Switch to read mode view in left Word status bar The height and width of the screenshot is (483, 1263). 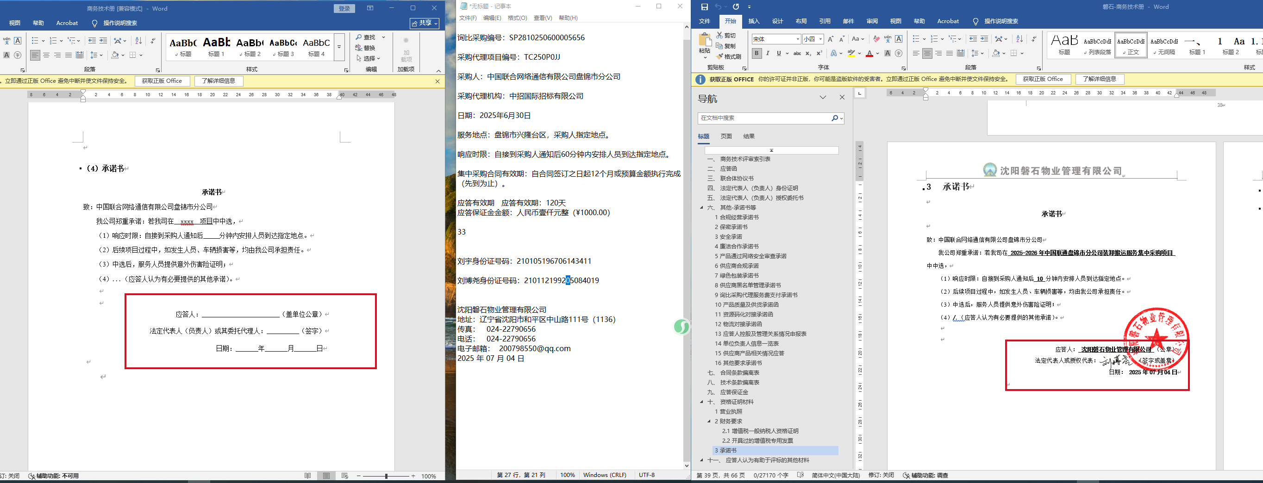tap(307, 476)
